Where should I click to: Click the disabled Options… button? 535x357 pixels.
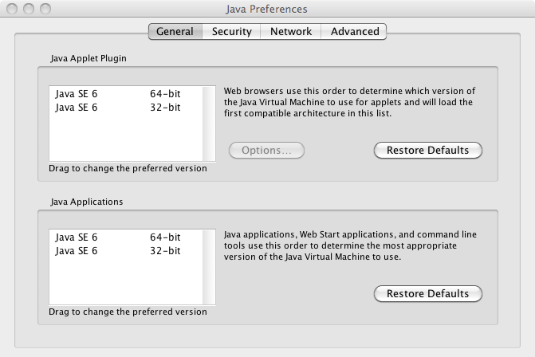266,151
